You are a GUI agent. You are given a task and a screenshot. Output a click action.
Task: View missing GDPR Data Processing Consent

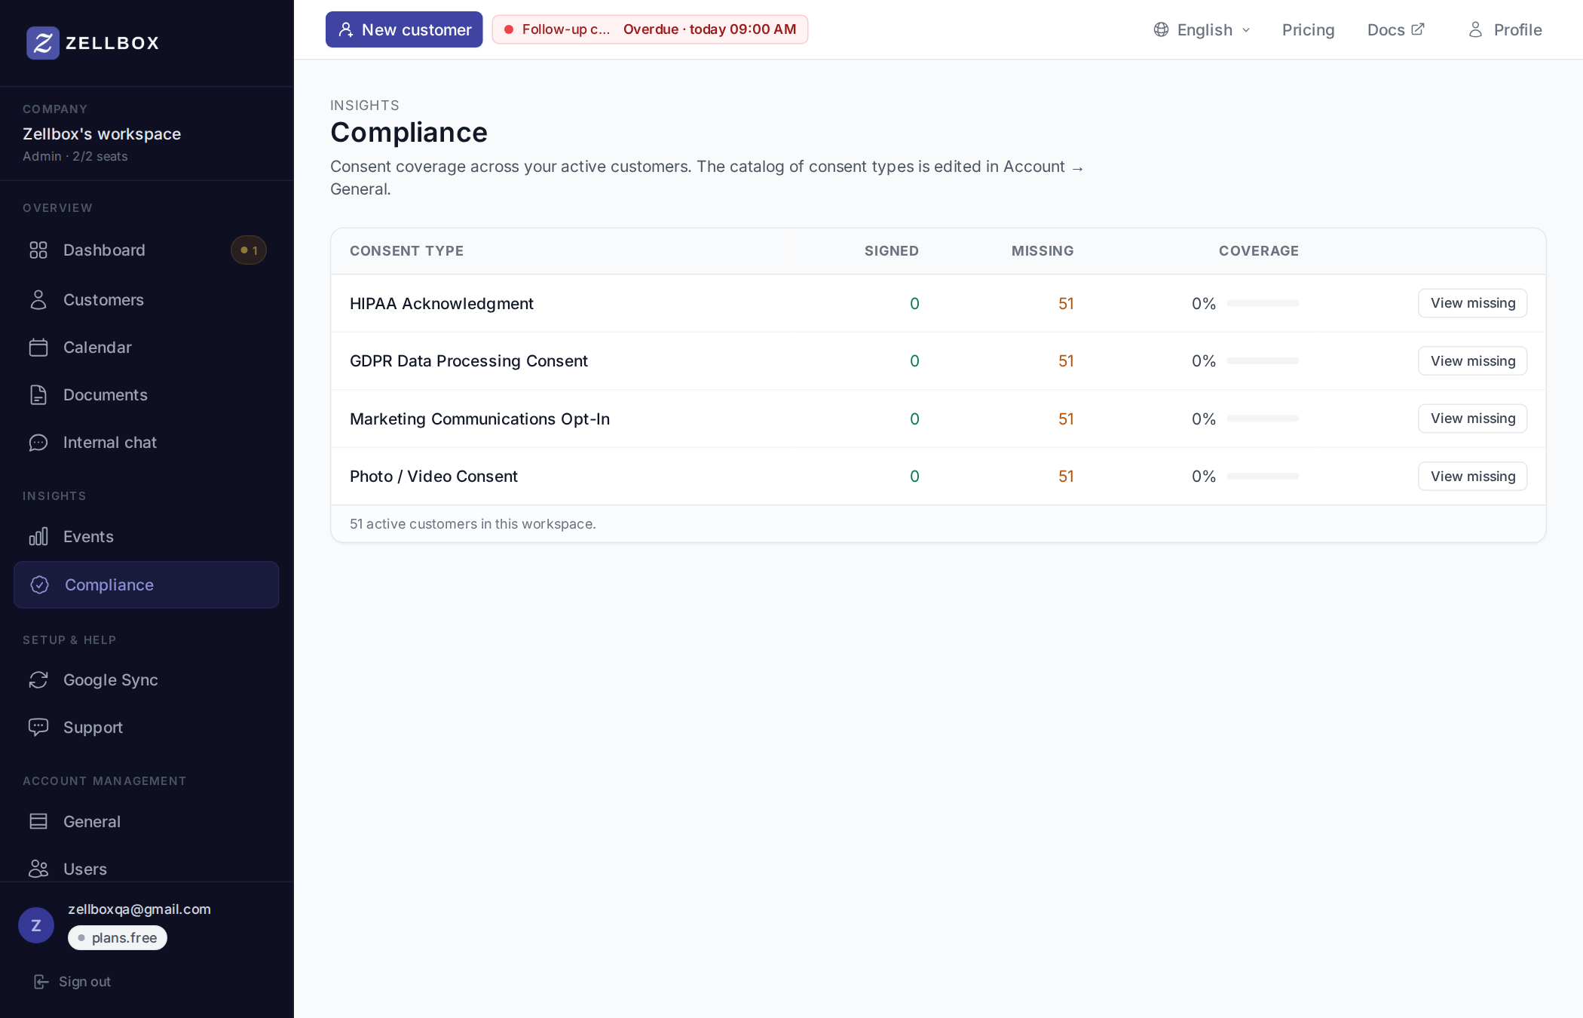click(1472, 361)
